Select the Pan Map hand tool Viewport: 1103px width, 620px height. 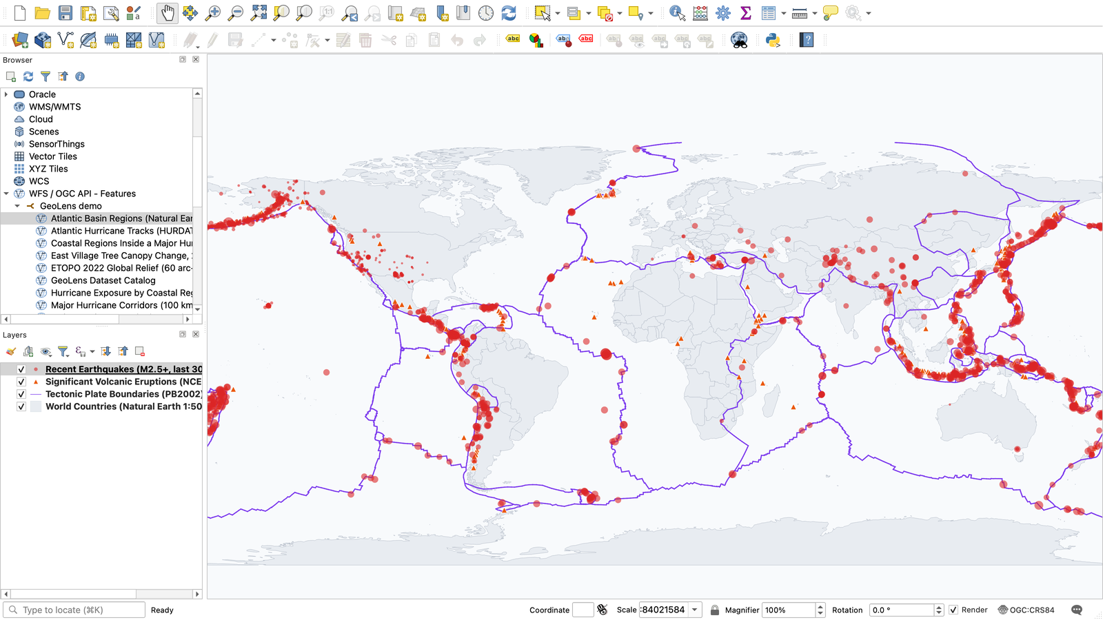point(168,12)
